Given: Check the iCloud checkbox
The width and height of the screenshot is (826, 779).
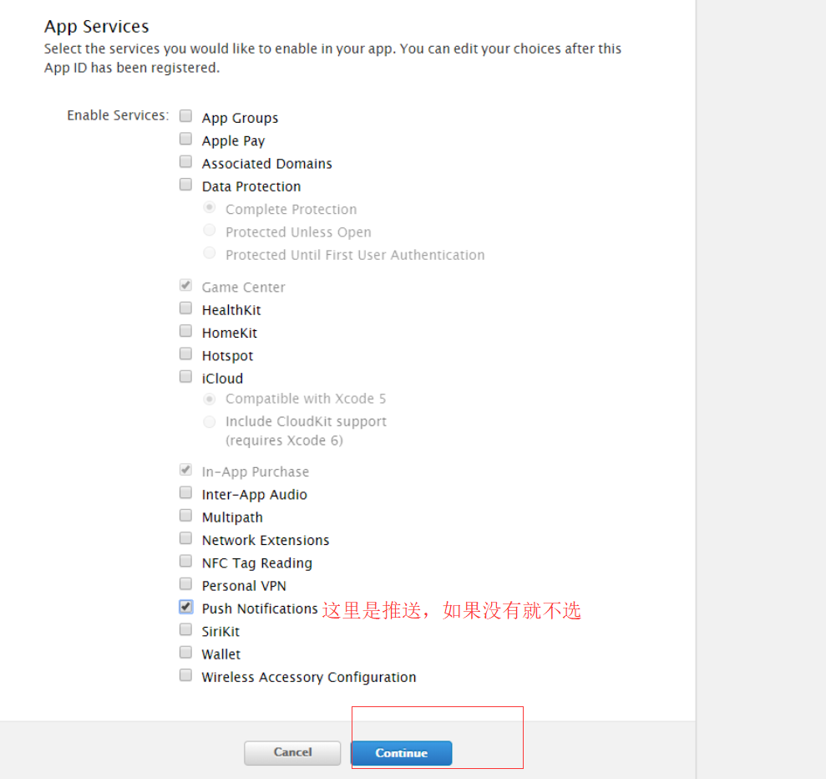Looking at the screenshot, I should (185, 376).
